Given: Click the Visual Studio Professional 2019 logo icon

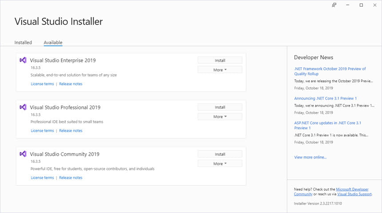Looking at the screenshot, I should click(x=23, y=107).
